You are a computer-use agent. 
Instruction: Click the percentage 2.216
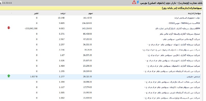coord(62,50)
